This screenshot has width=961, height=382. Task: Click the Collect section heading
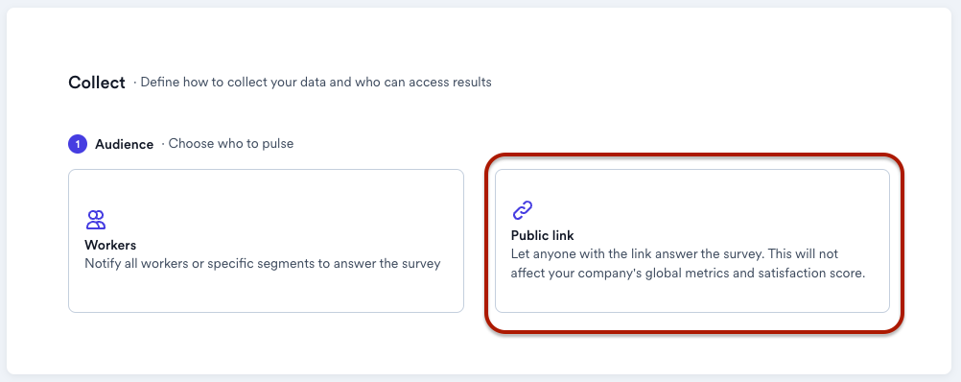[x=97, y=83]
